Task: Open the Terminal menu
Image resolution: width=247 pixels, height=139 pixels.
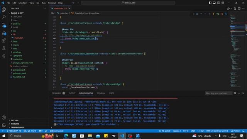Action: tap(52, 3)
